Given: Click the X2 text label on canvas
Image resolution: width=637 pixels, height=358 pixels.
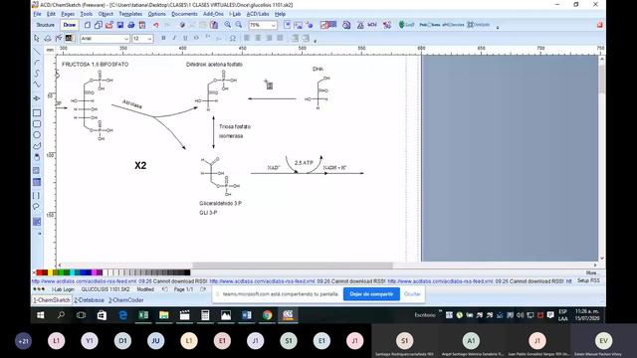Looking at the screenshot, I should tap(140, 166).
